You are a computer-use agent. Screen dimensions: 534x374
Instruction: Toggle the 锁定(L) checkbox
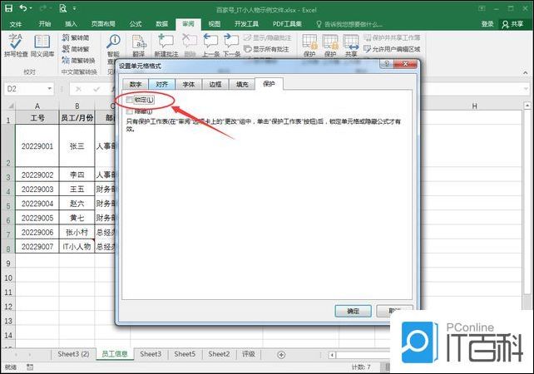tap(130, 100)
